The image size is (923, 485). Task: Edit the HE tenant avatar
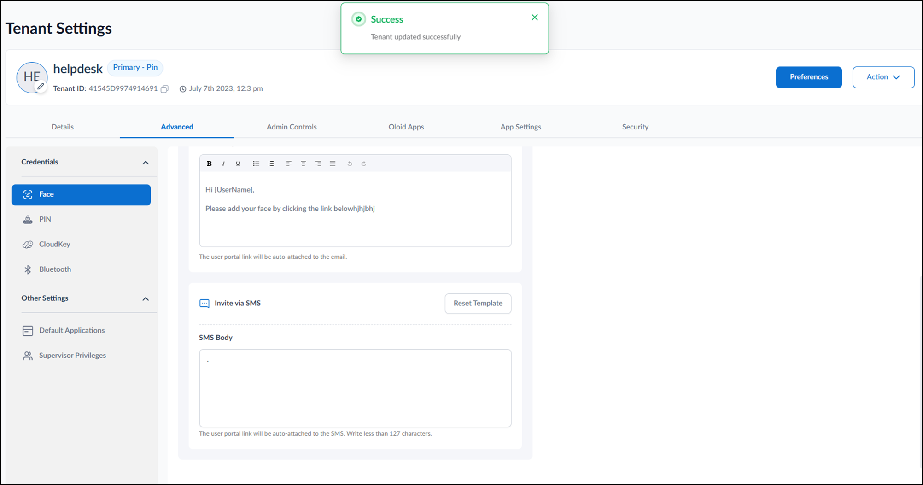click(41, 86)
